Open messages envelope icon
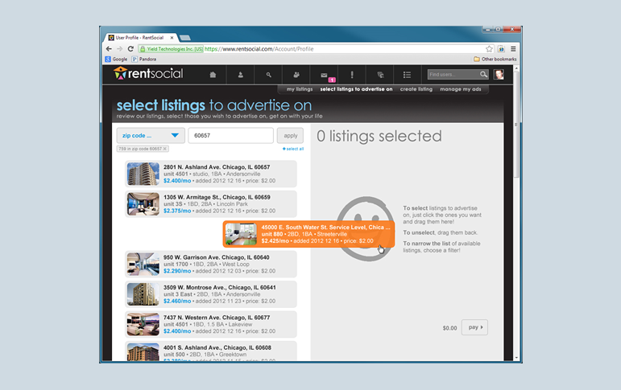This screenshot has height=390, width=621. (325, 75)
